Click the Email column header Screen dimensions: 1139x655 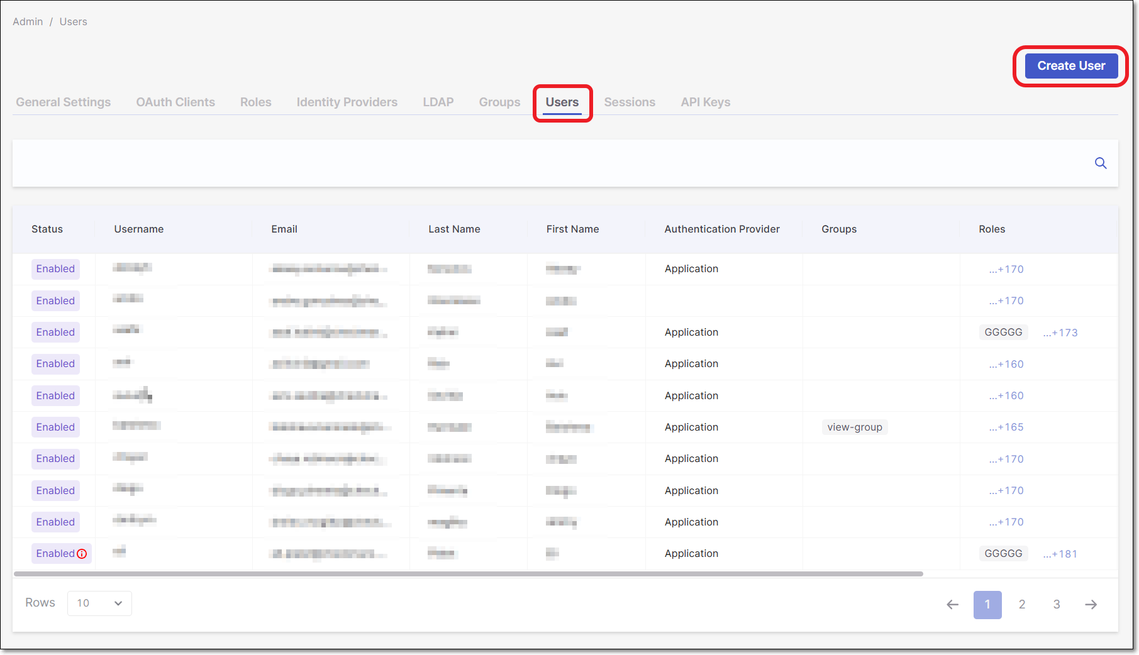pos(284,229)
